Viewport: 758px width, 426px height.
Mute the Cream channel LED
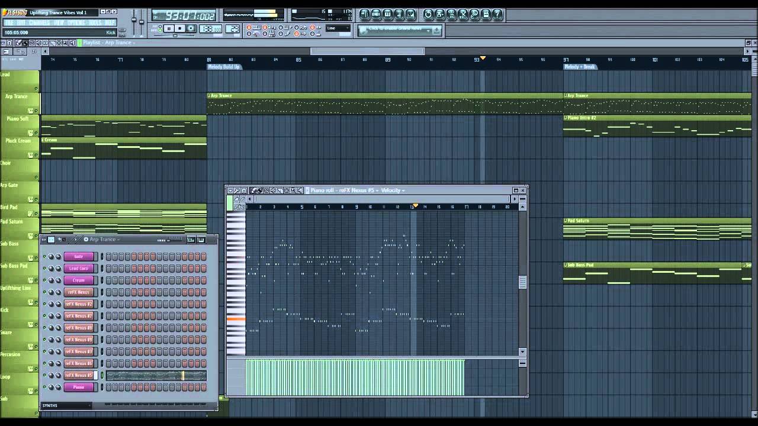(44, 280)
